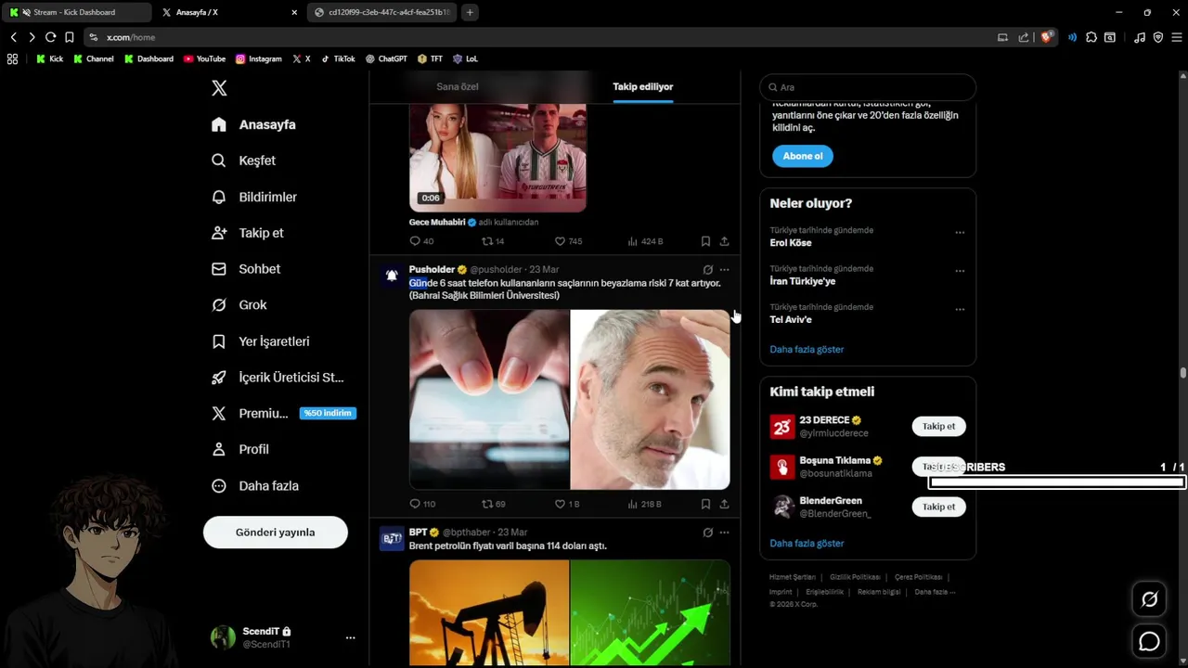
Task: Switch to Stream - Kick Dashboard browser tab
Action: [x=76, y=12]
